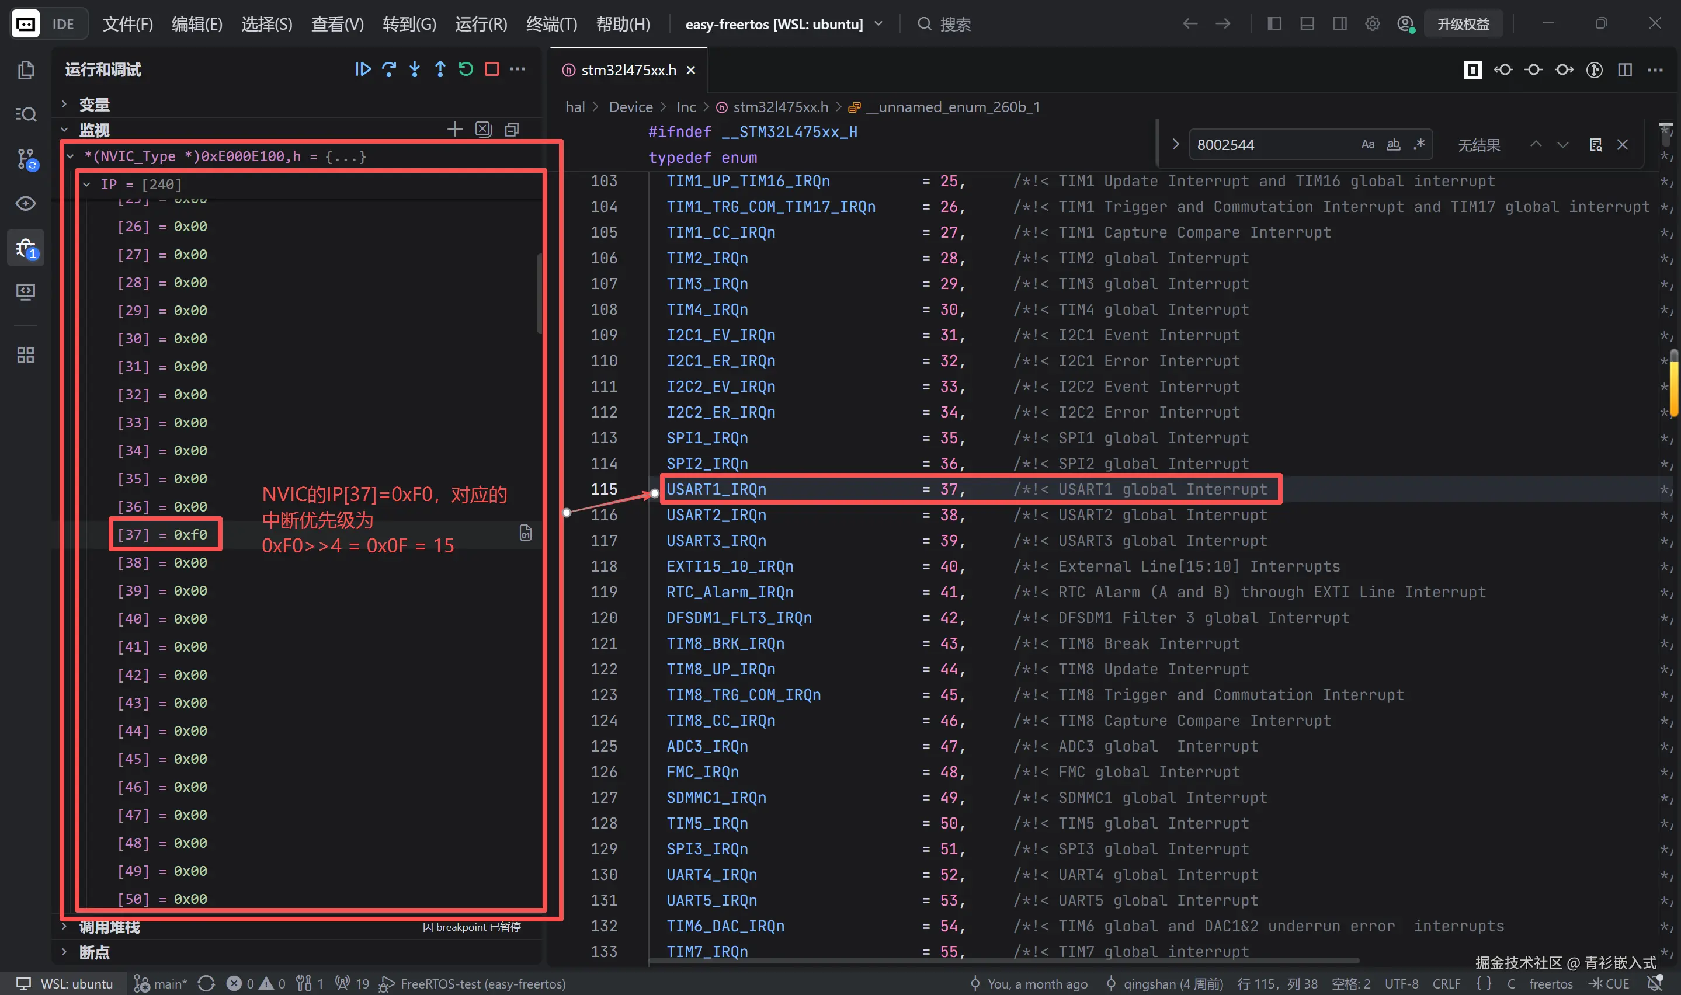This screenshot has width=1681, height=995.
Task: Launch FreeRTOS-test debug config in status bar
Action: coord(473,983)
